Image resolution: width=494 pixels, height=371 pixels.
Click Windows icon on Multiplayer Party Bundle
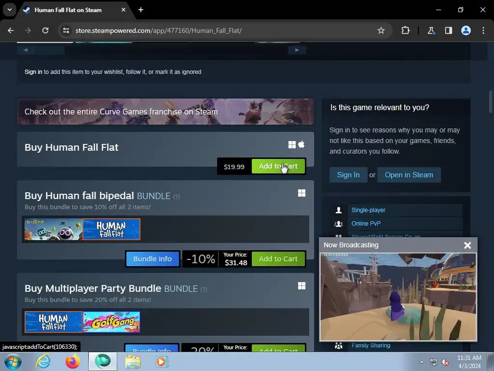click(x=302, y=286)
